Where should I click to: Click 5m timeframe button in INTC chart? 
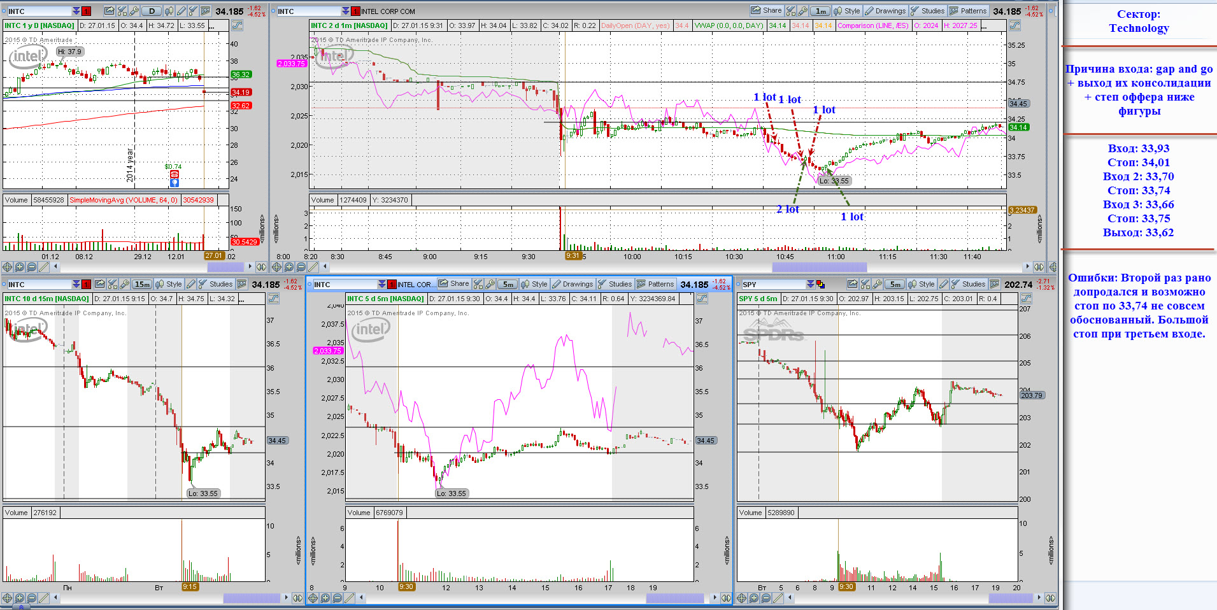[x=507, y=284]
